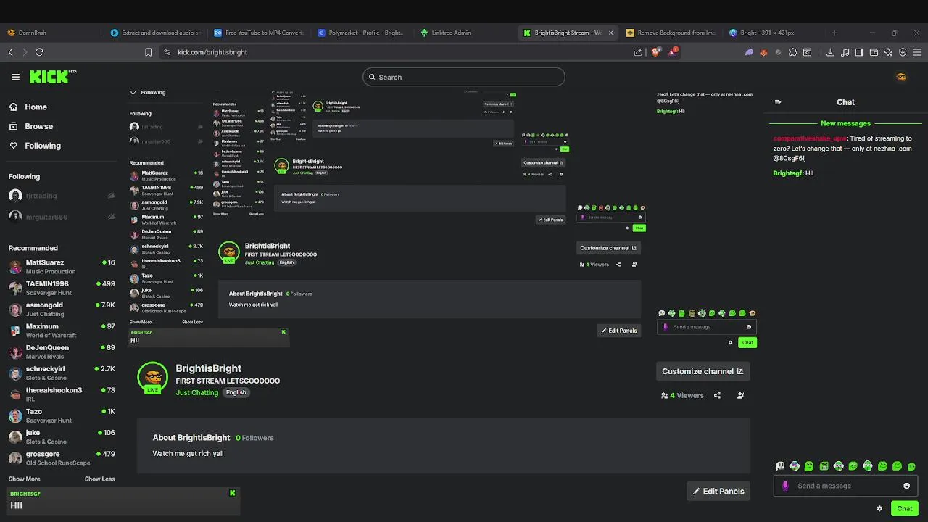
Task: Click the share icon beside 4 Viewers
Action: pyautogui.click(x=717, y=395)
